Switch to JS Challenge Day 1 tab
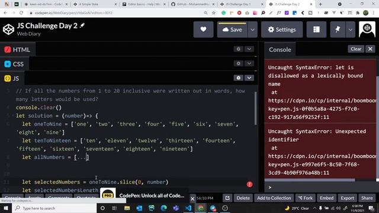Screen dimensions: 379x213 coord(242,4)
